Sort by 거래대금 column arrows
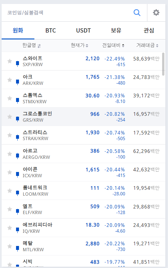 (x=157, y=45)
